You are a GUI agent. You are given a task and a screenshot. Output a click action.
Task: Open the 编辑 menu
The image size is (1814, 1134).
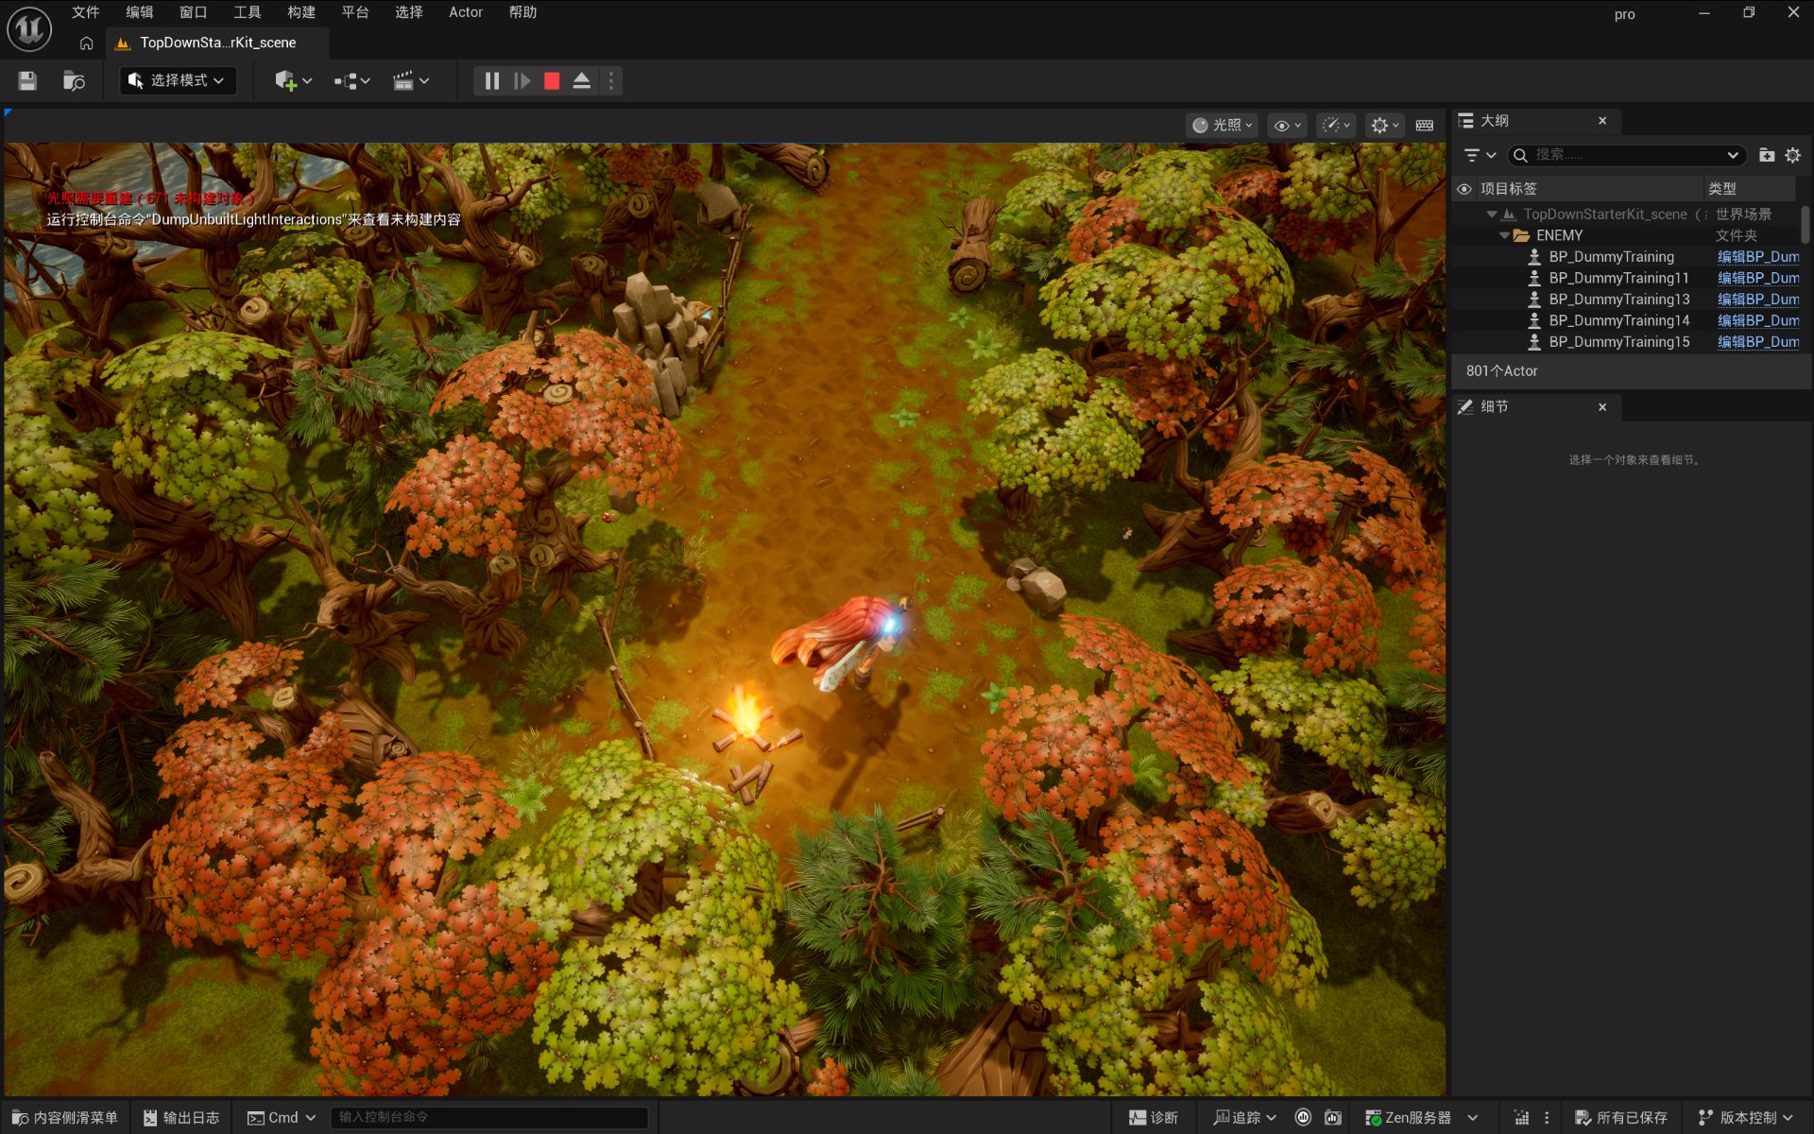[139, 12]
